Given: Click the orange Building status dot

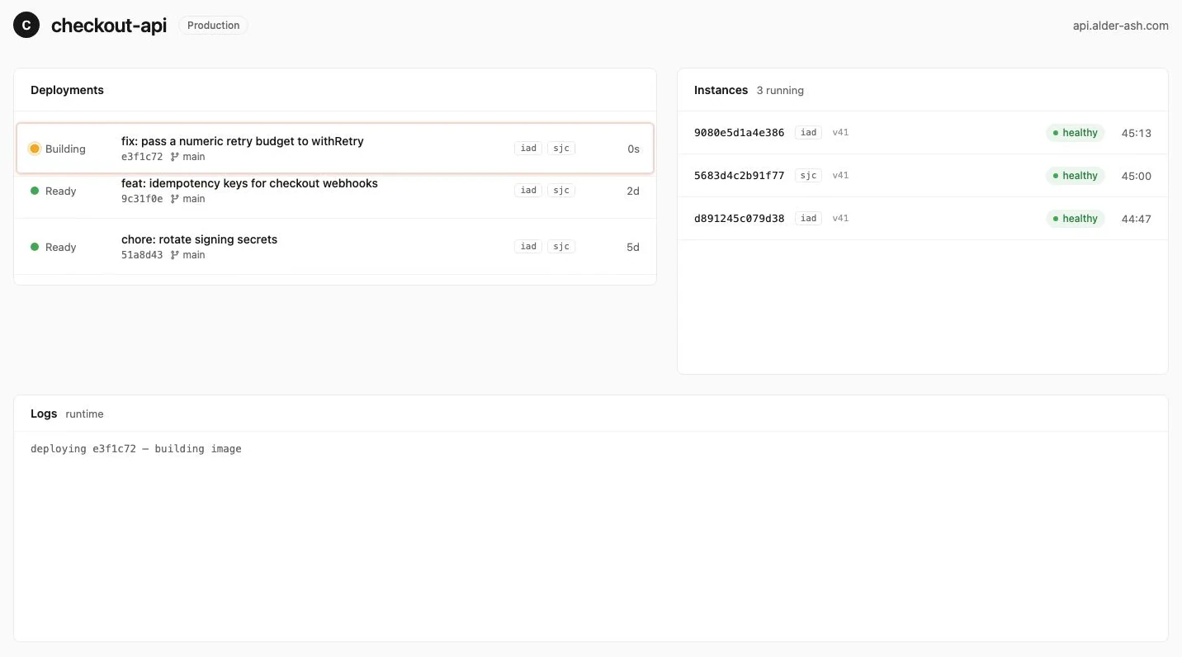Looking at the screenshot, I should (35, 149).
